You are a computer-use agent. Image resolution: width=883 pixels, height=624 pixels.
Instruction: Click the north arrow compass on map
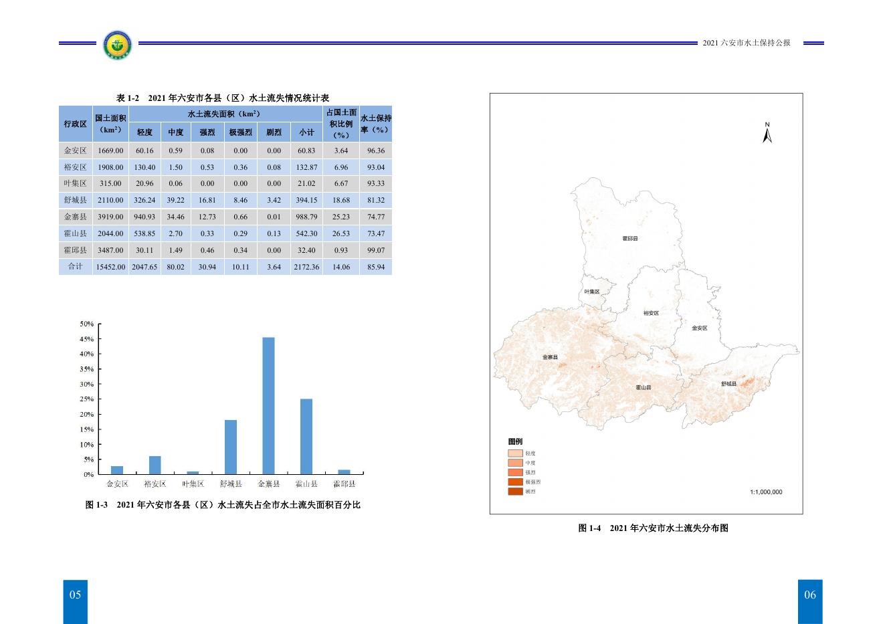pyautogui.click(x=767, y=132)
